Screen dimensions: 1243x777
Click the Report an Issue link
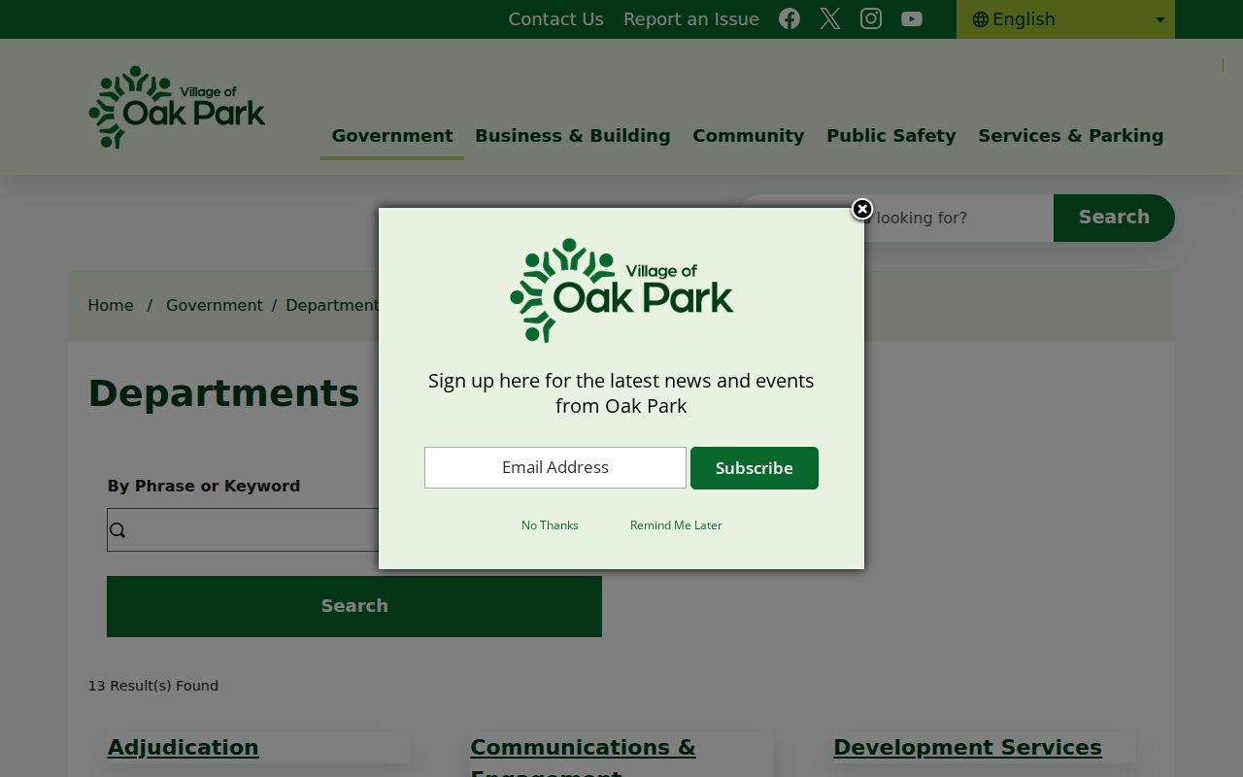(x=691, y=19)
